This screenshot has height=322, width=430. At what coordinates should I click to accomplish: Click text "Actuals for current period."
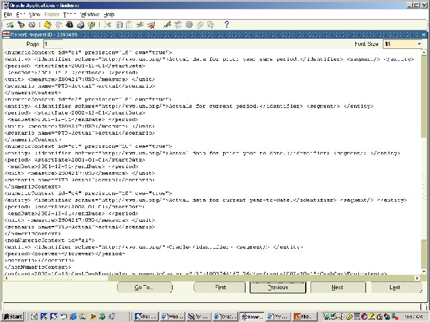click(x=214, y=106)
